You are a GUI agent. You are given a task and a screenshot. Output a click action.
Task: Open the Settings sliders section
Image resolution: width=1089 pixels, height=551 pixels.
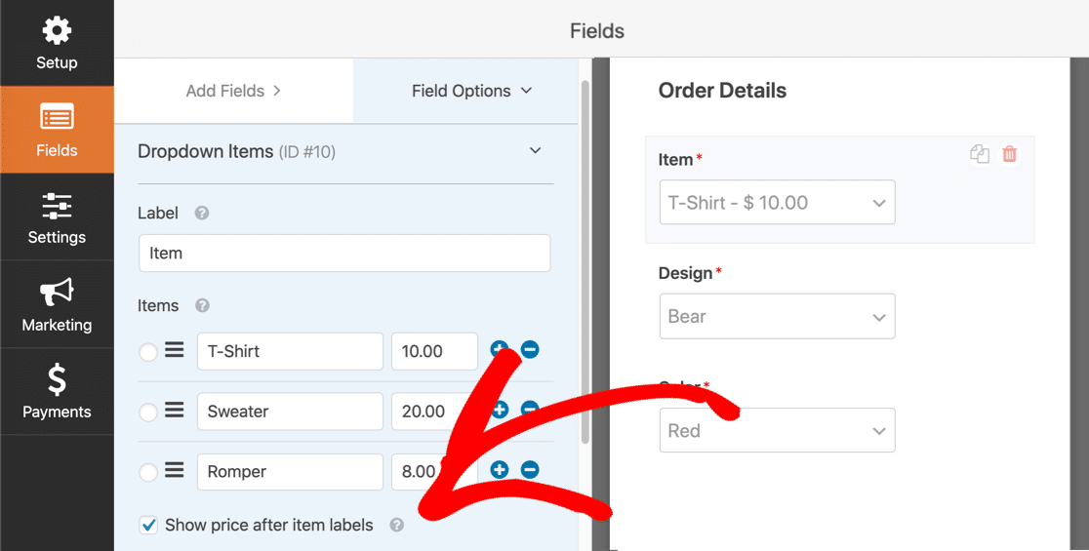57,216
